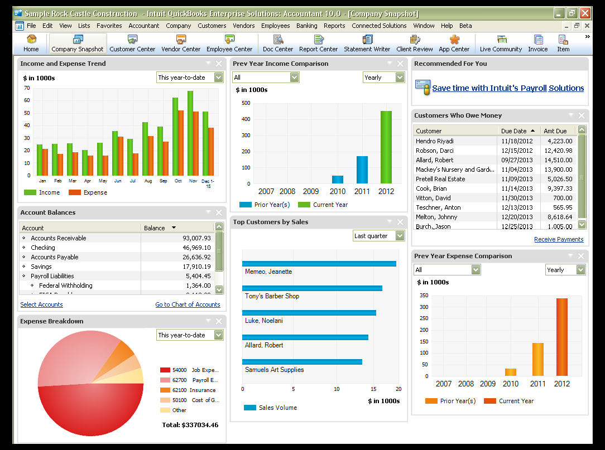Open the Doc Center
605x450 pixels.
(278, 43)
